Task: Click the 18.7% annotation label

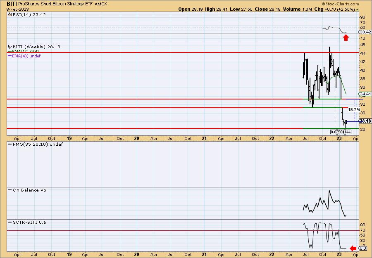Action: (x=354, y=110)
